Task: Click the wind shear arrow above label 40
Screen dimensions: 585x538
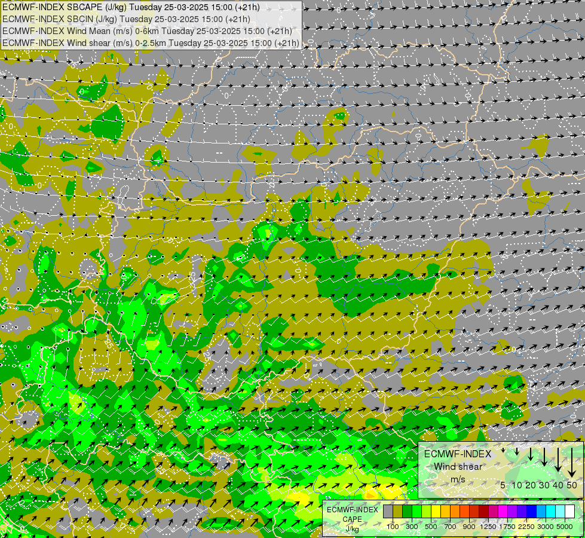Action: pos(558,460)
